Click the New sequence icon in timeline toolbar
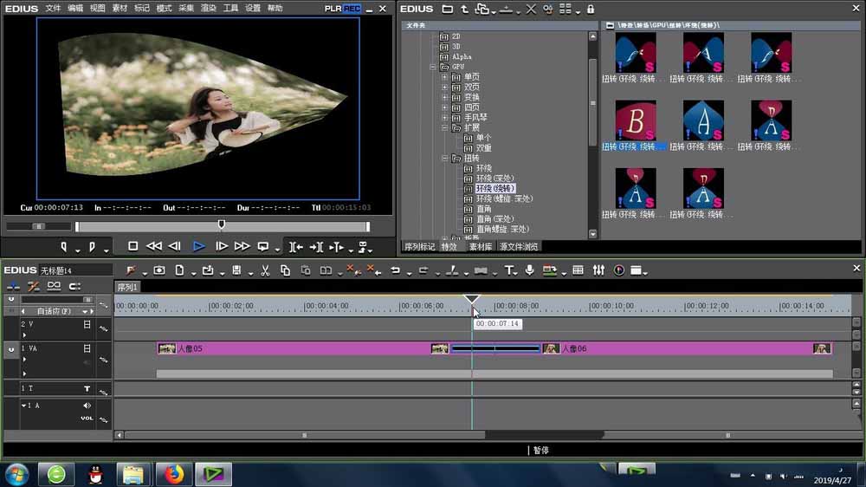This screenshot has width=866, height=487. (179, 270)
